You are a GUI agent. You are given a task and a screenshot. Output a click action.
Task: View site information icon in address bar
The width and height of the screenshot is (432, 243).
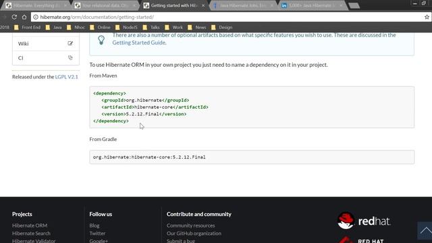(36, 17)
